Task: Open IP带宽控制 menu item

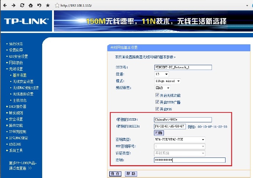Action: tap(18, 132)
